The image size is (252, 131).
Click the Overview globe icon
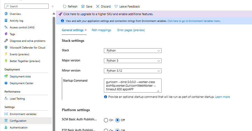click(6, 14)
